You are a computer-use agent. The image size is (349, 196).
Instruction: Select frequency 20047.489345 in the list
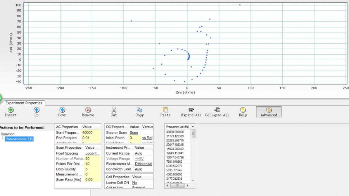pyautogui.click(x=175, y=144)
